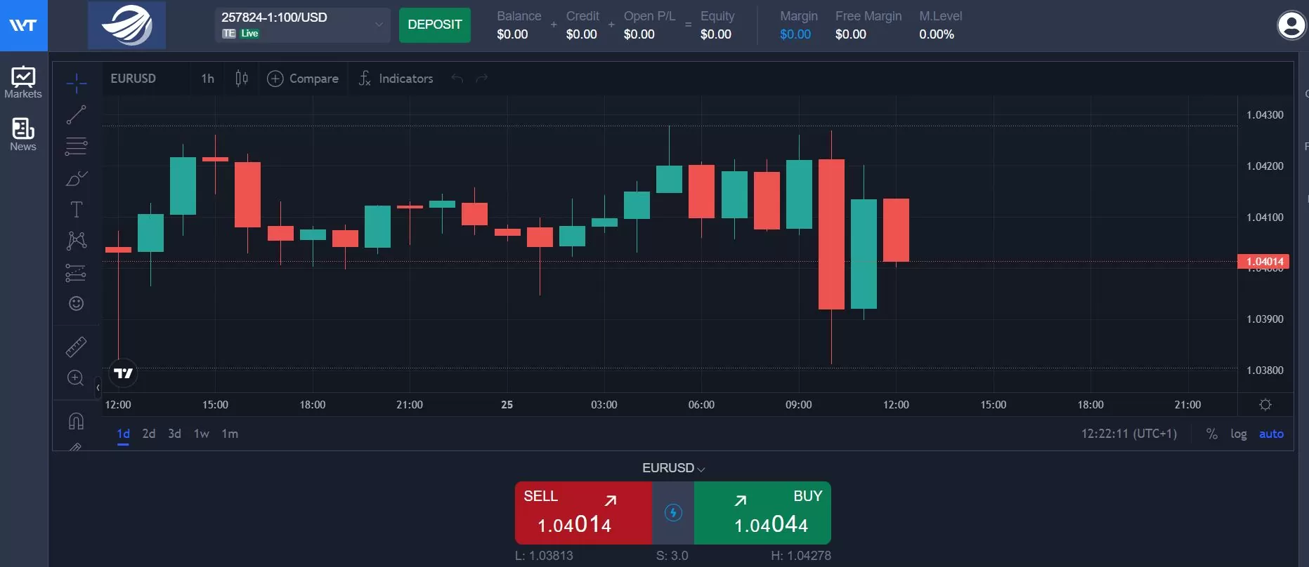Screen dimensions: 1309x567
Task: Open the user profile icon
Action: tap(1291, 25)
